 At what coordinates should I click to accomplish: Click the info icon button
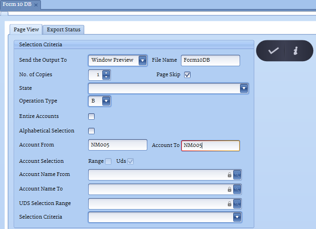click(x=295, y=51)
